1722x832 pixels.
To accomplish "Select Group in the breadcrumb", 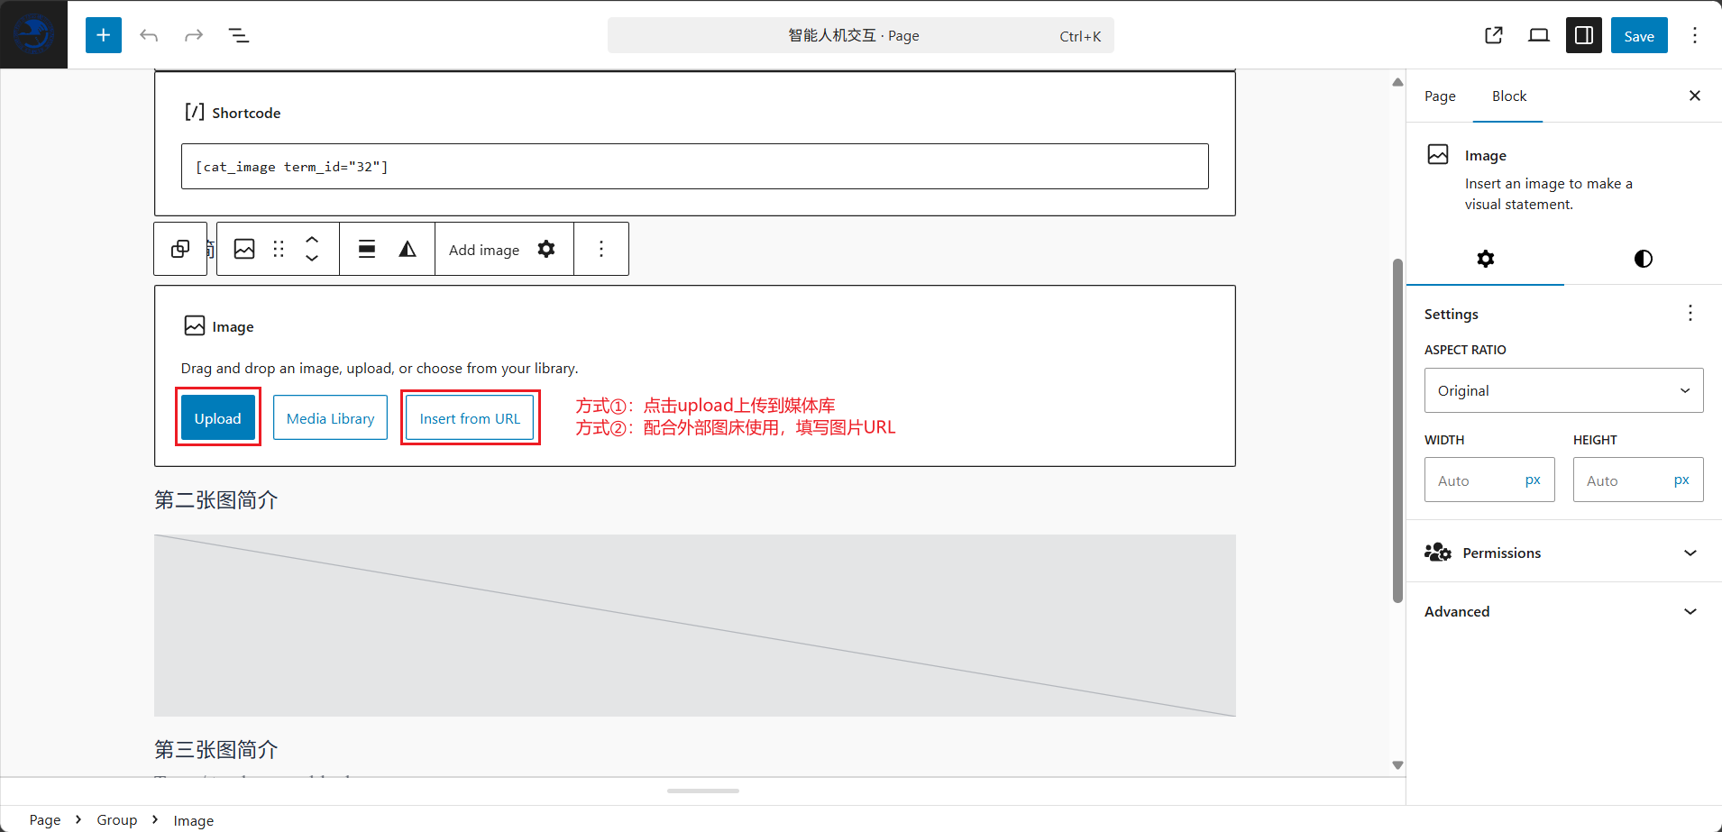I will pyautogui.click(x=117, y=819).
